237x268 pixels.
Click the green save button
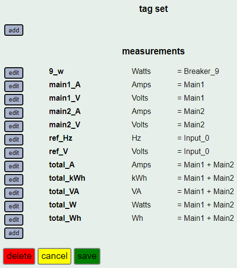coord(87,256)
